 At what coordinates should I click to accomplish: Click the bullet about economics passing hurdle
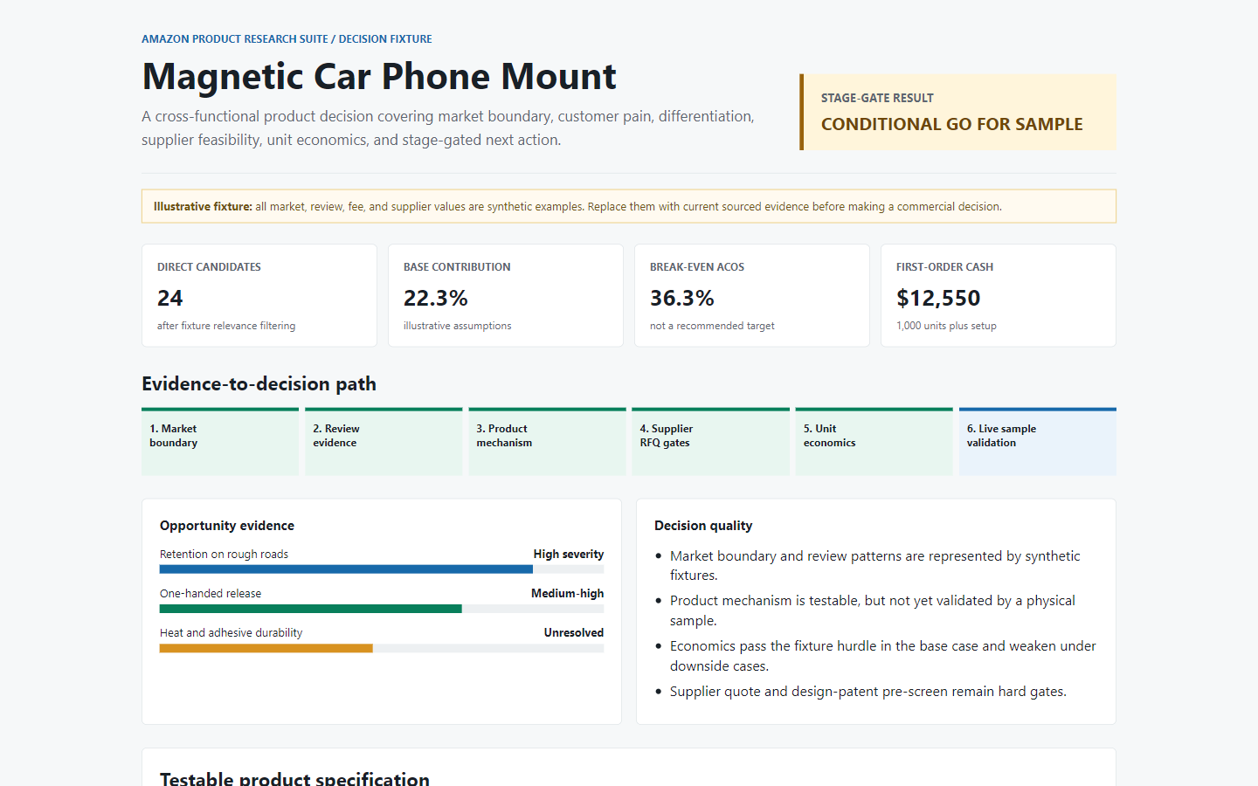[x=883, y=656]
